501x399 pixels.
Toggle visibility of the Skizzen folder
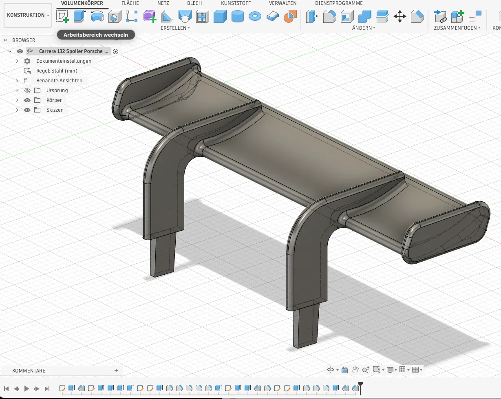click(x=27, y=110)
